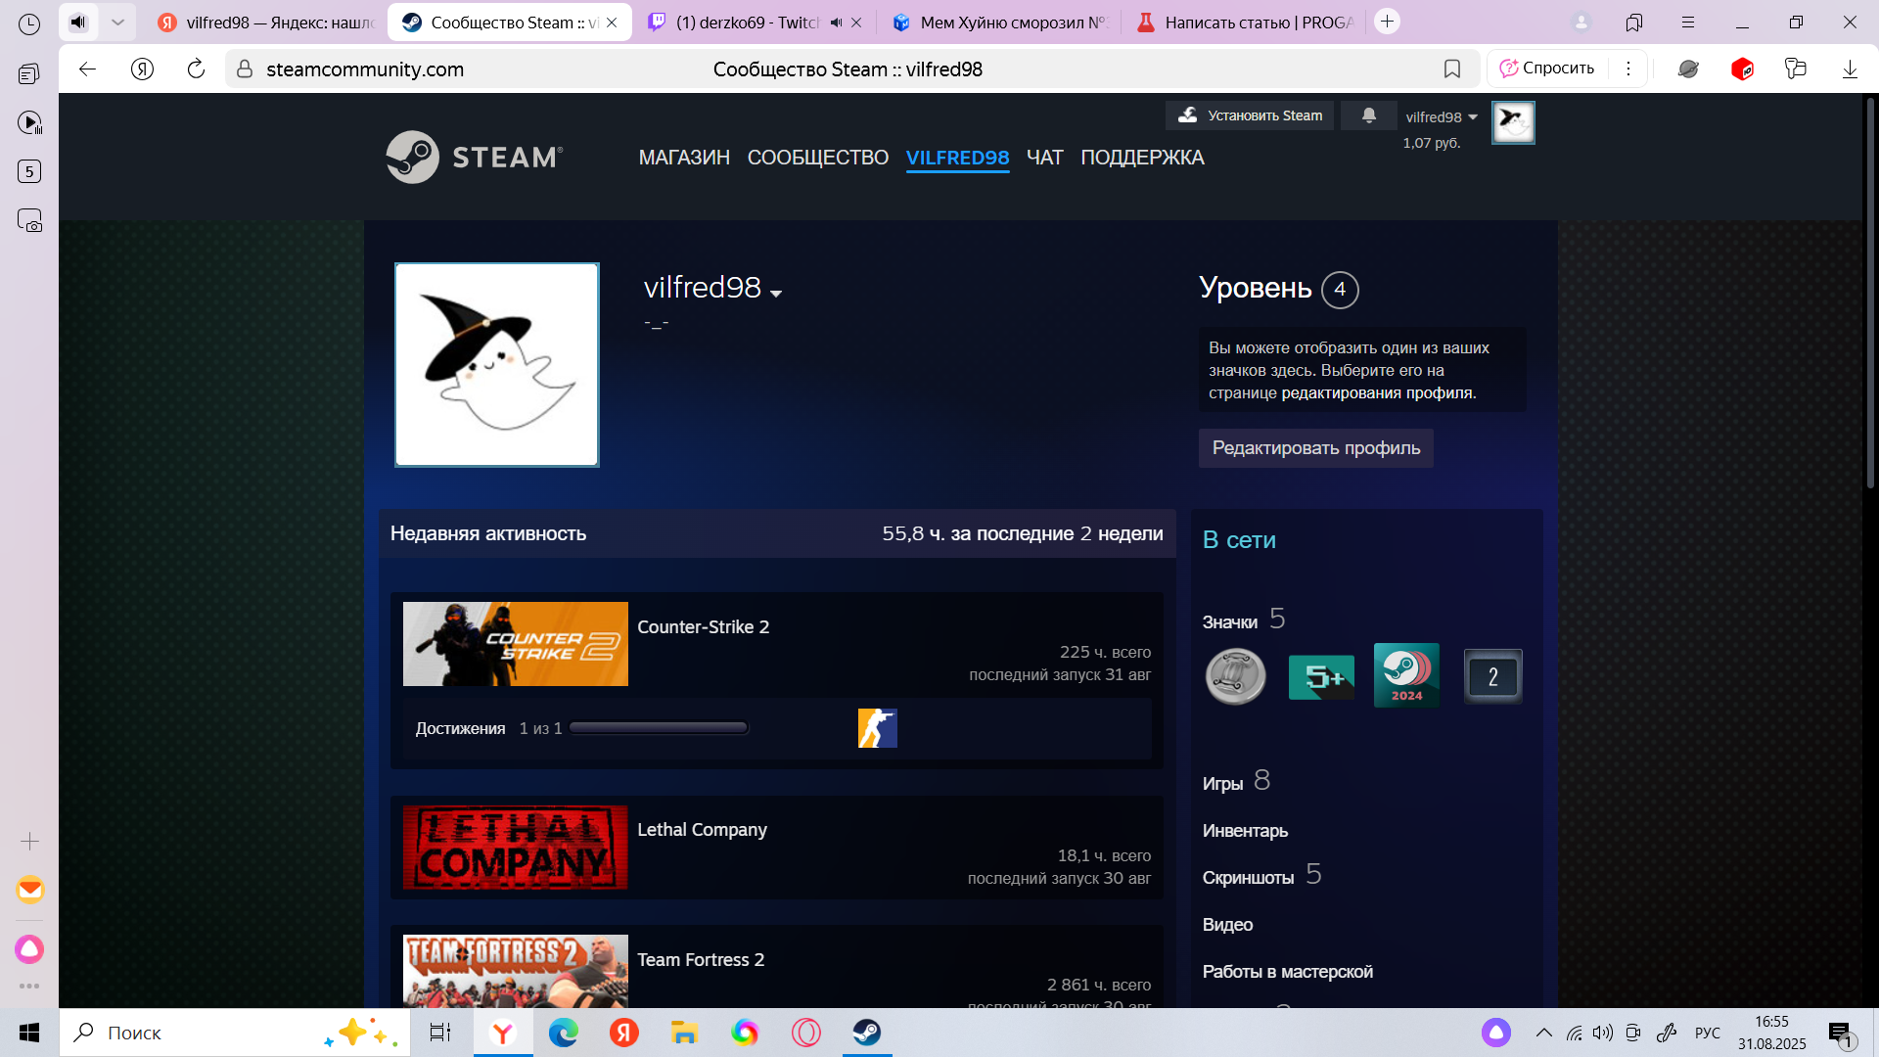The height and width of the screenshot is (1057, 1879).
Task: Open the Yandex home button in toolbar
Action: click(x=142, y=69)
